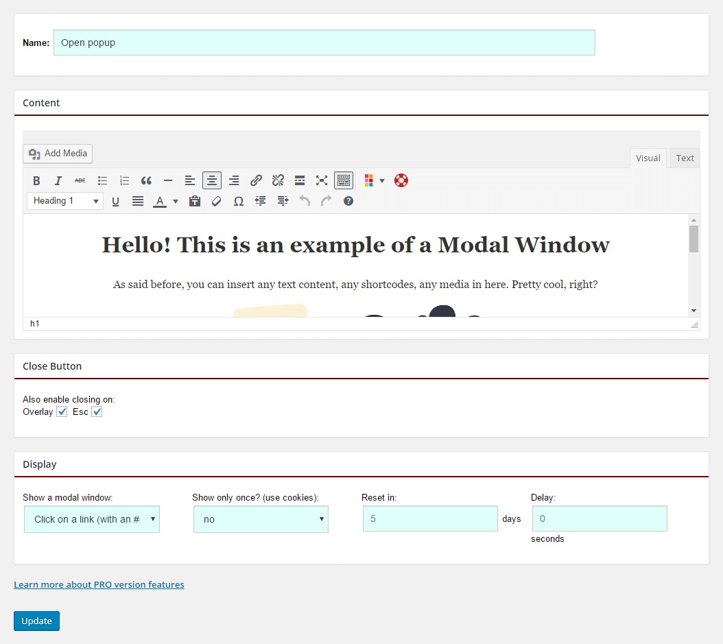Apply italic formatting to the text
The image size is (723, 644).
click(58, 180)
